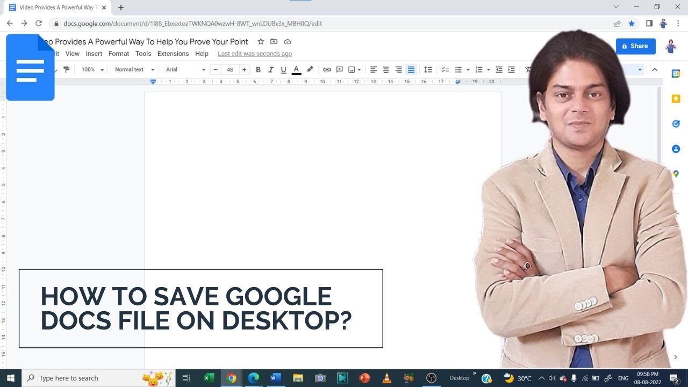Open the View menu
This screenshot has width=688, height=387.
coord(73,54)
